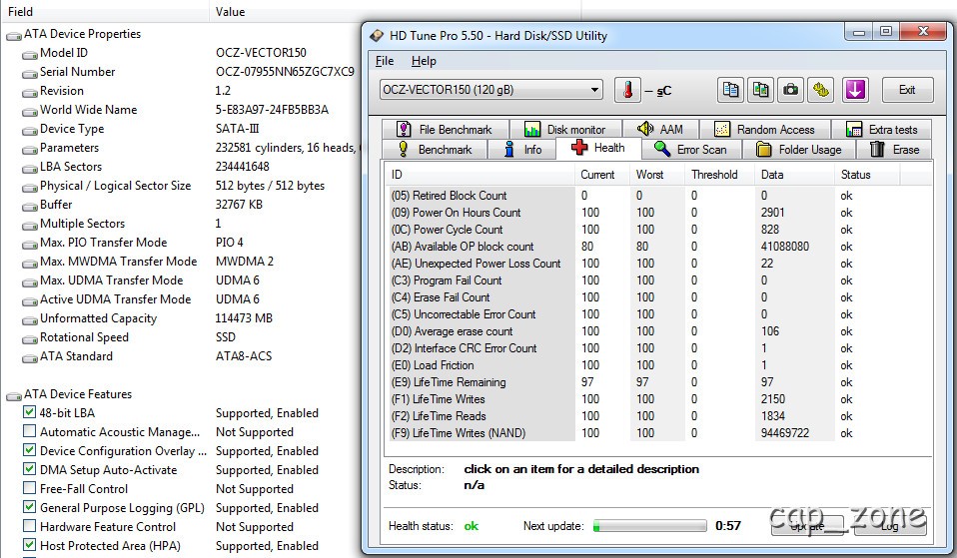Toggle the Hardware Feature Control checkbox
Viewport: 957px width, 558px height.
pos(29,526)
